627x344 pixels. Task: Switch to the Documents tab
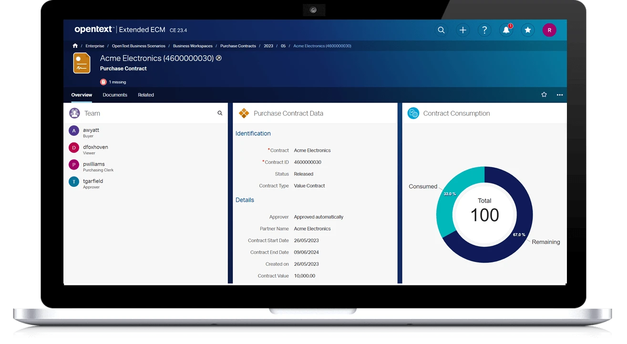coord(115,95)
